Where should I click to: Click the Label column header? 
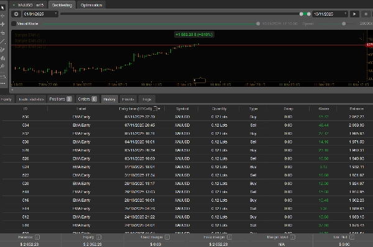[x=81, y=109]
